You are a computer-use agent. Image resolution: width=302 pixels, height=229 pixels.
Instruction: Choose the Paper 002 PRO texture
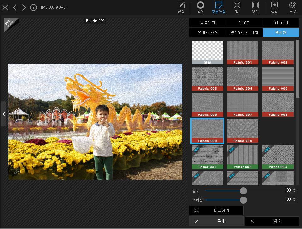pyautogui.click(x=243, y=157)
